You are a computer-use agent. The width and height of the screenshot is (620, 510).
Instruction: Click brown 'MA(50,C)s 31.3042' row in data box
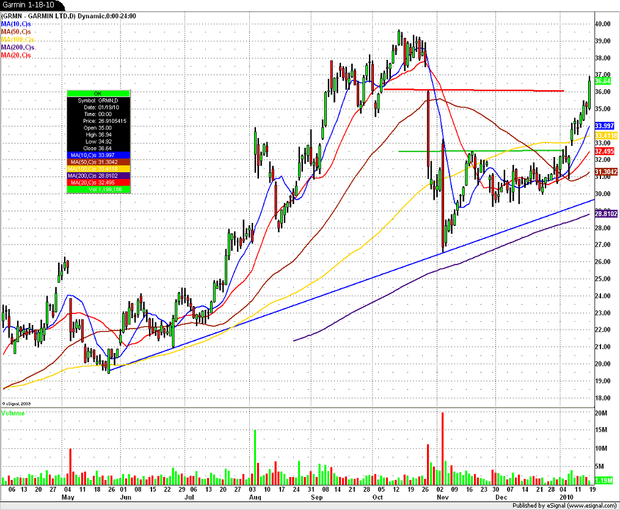tap(98, 162)
